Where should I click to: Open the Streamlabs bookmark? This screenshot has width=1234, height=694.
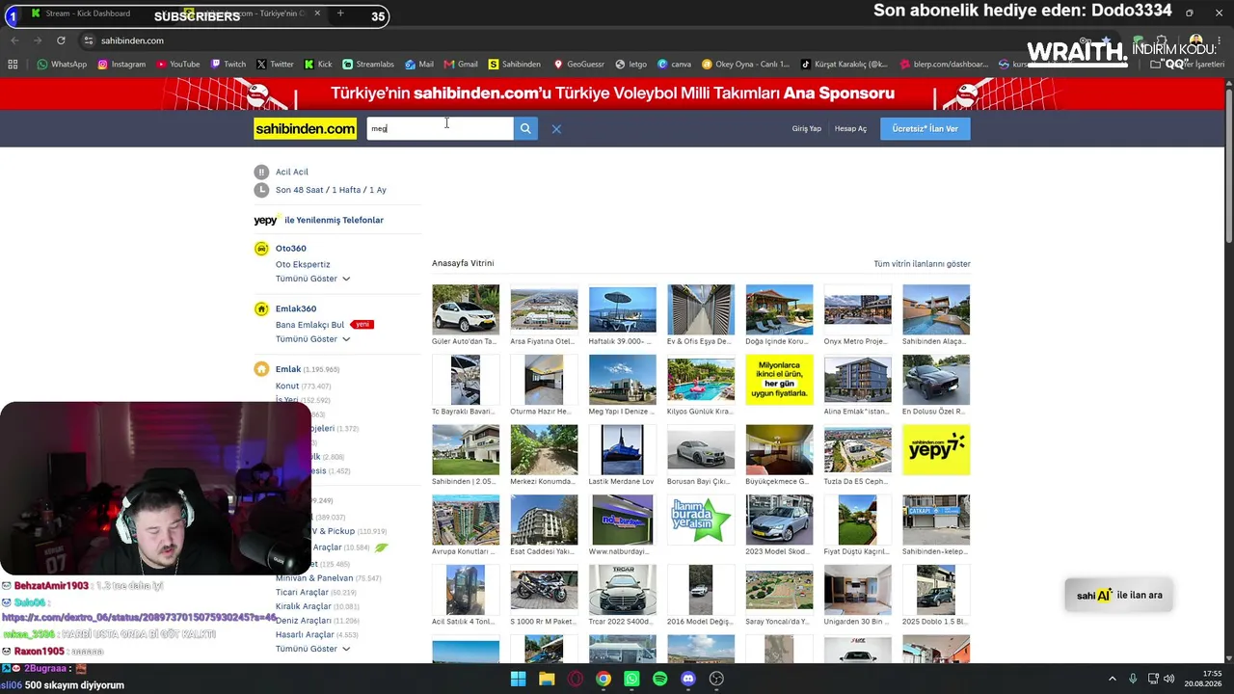click(x=368, y=65)
